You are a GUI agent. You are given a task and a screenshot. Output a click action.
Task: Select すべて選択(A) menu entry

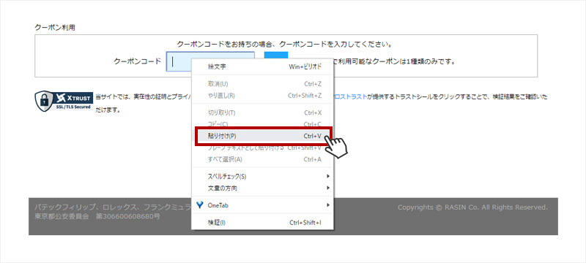pyautogui.click(x=262, y=159)
